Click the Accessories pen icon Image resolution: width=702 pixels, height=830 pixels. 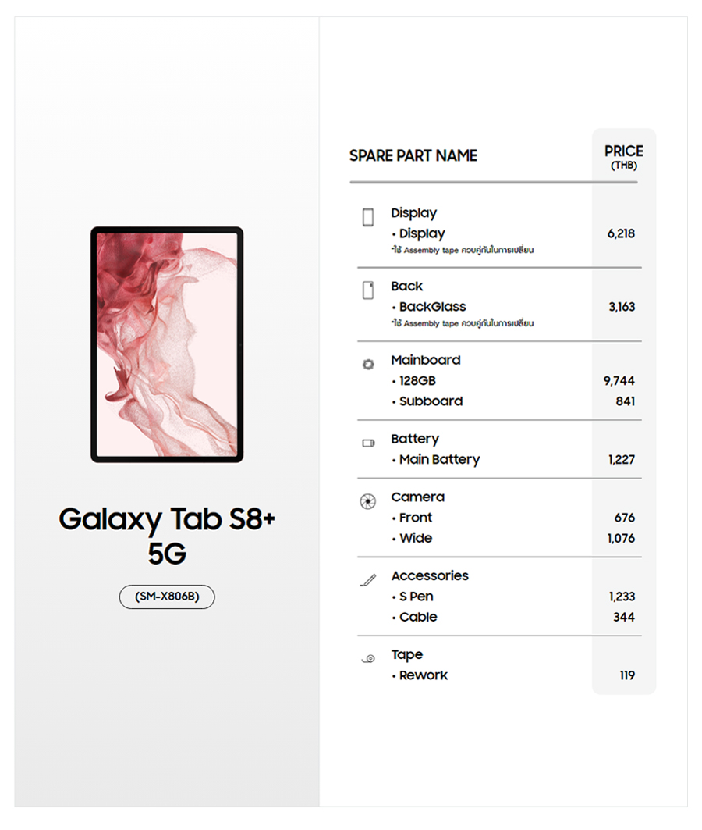pyautogui.click(x=368, y=580)
